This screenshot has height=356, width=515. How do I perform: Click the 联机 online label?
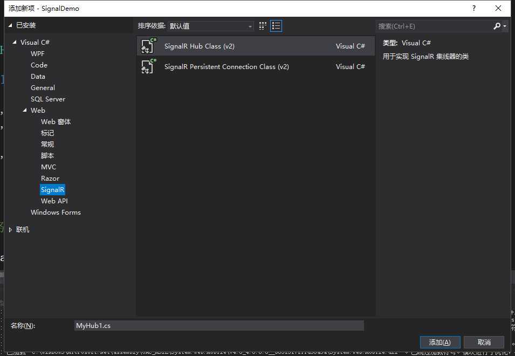tap(23, 230)
